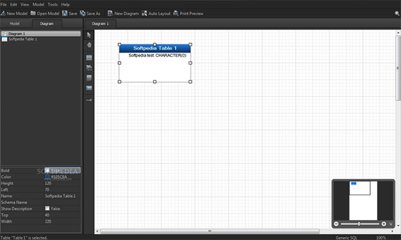The height and width of the screenshot is (240, 401).
Task: Click the Softpedia Table 1 icon in the tree
Action: pos(5,39)
